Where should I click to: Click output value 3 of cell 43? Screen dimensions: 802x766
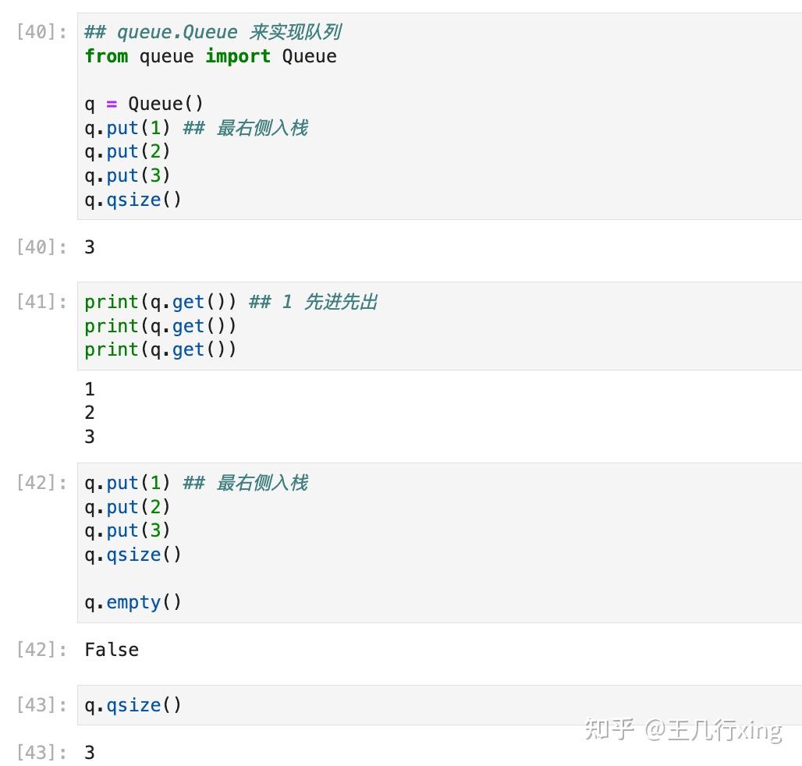[90, 753]
